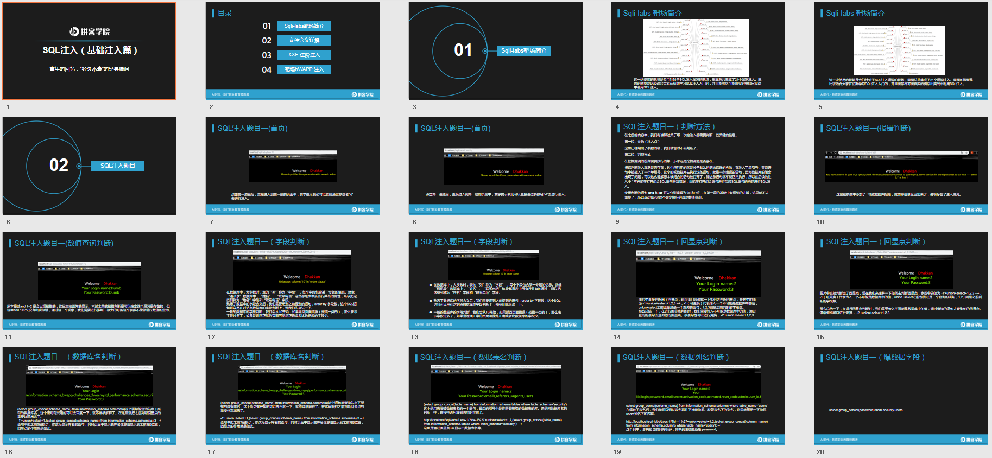Screen dimensions: 992x458
Task: Select slide 16 thumbnail '数据库名判断'
Action: (90, 396)
